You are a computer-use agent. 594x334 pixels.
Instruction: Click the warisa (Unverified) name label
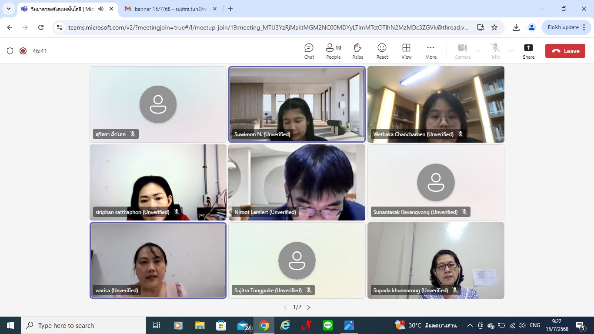click(117, 290)
